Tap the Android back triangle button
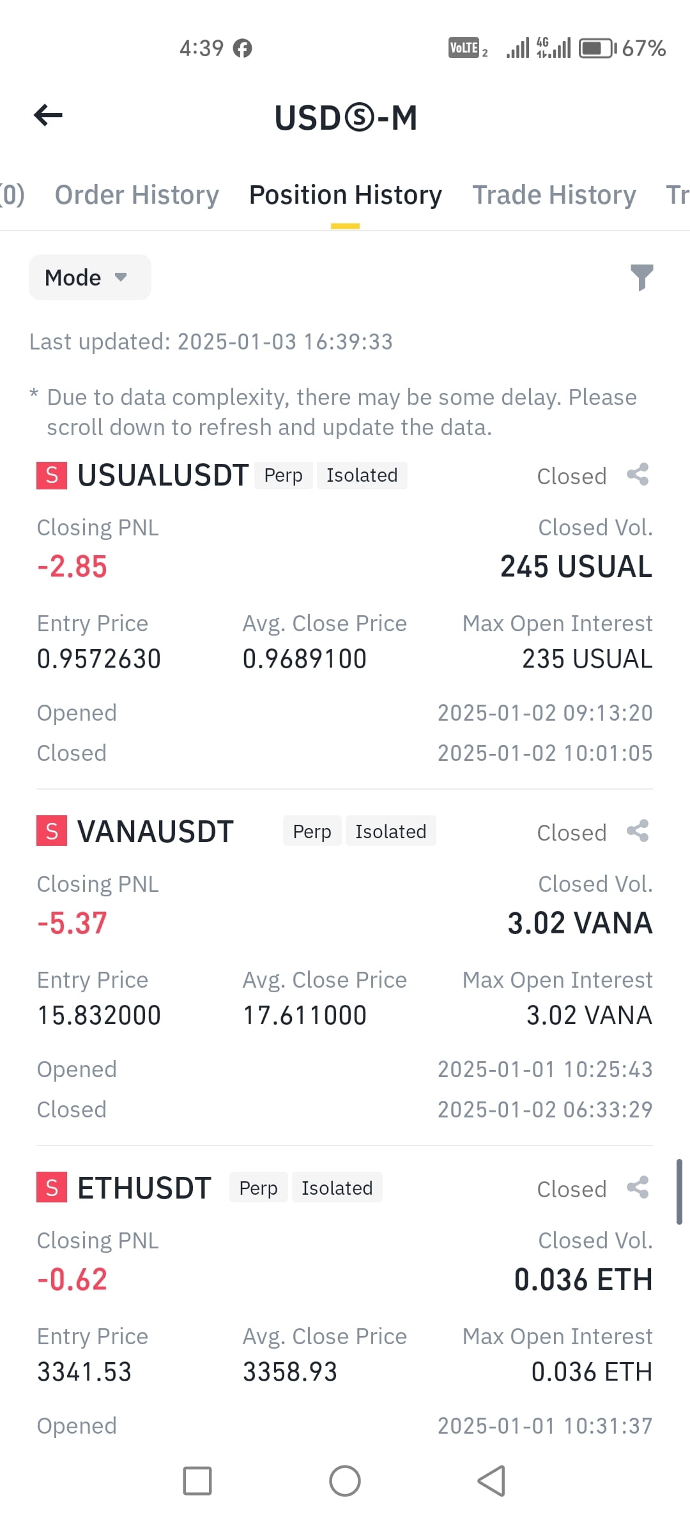This screenshot has height=1518, width=690. pyautogui.click(x=492, y=1481)
